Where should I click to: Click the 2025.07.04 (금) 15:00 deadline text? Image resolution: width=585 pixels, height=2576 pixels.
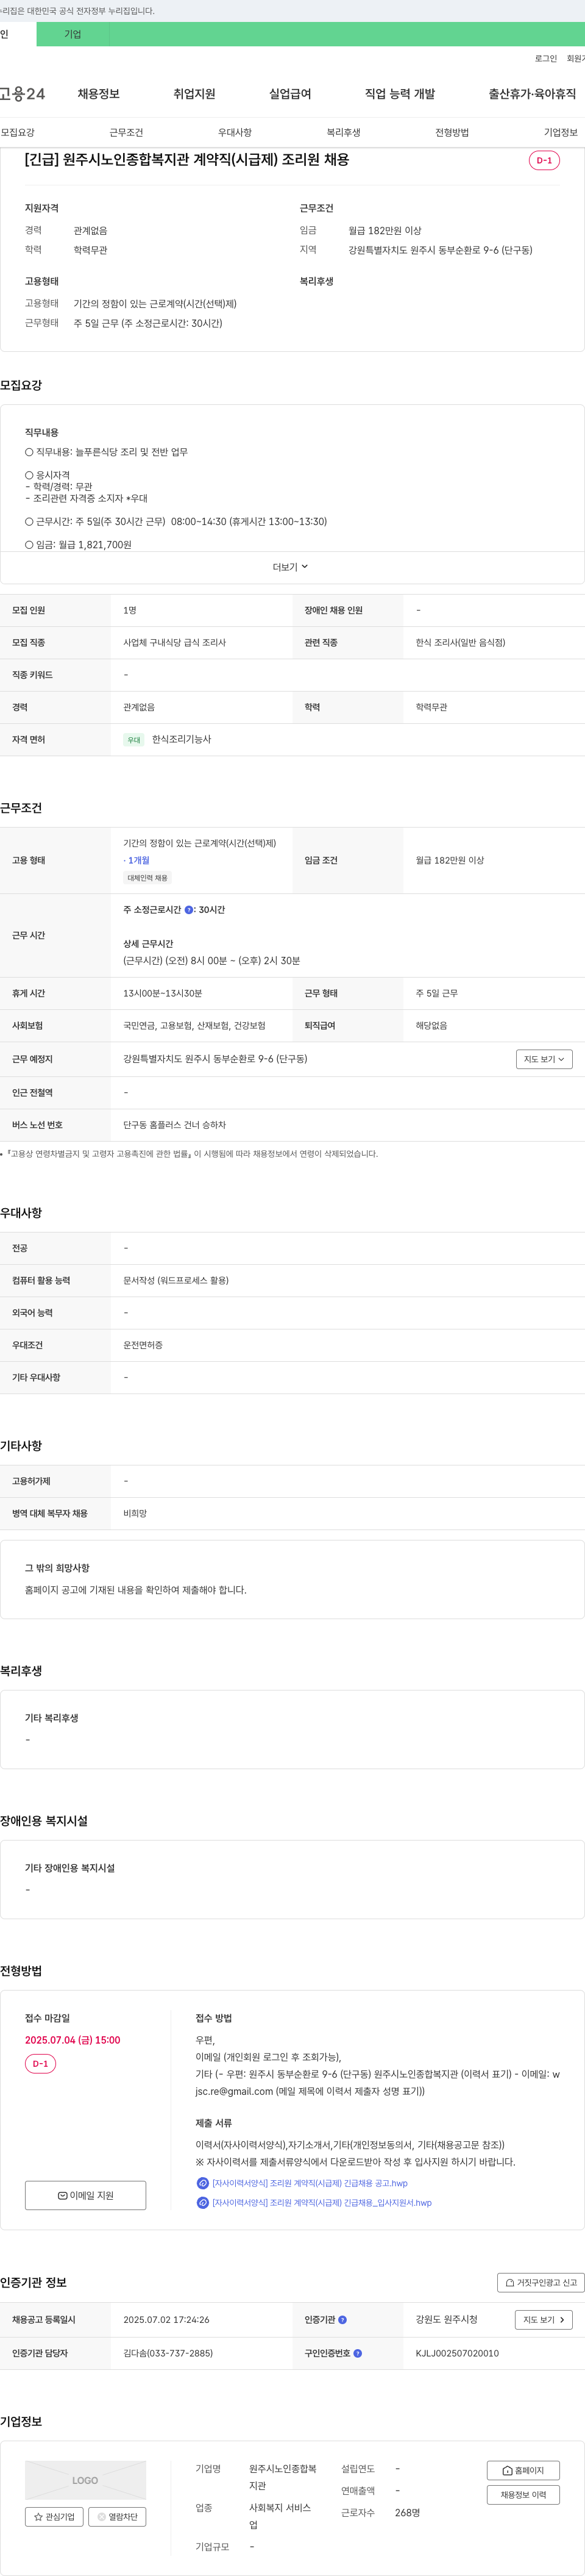tap(72, 2040)
